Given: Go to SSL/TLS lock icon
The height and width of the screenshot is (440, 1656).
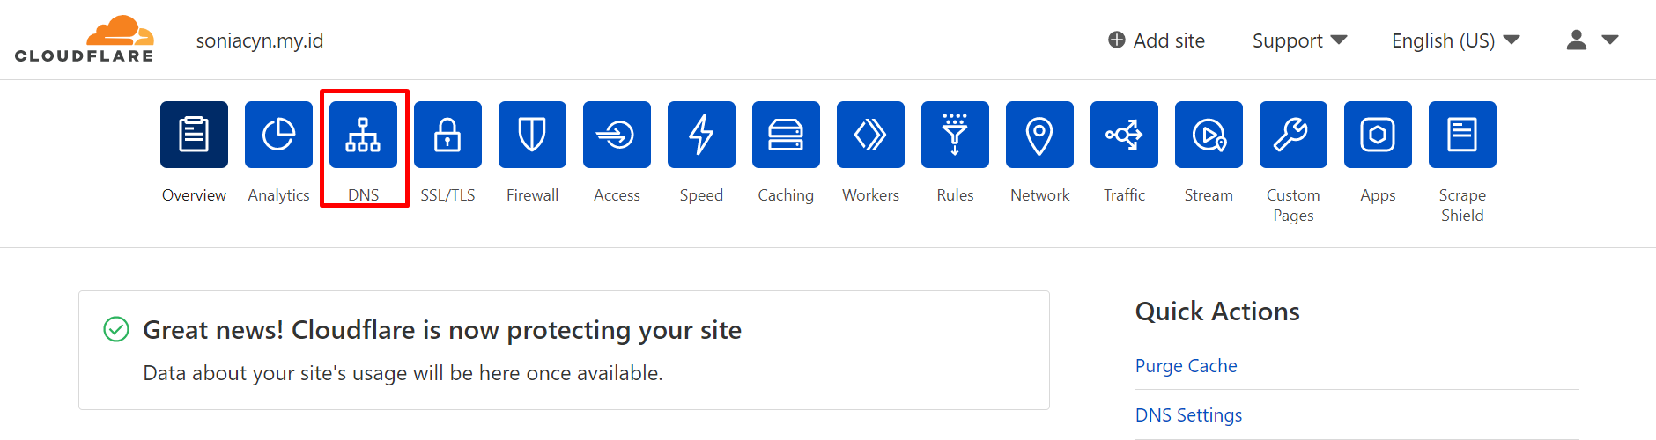Looking at the screenshot, I should [447, 135].
